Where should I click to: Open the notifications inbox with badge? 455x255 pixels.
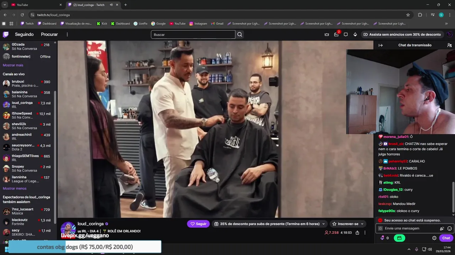click(x=336, y=34)
